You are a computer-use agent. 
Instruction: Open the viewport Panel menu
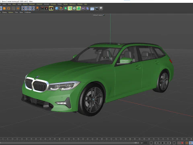point(21,12)
